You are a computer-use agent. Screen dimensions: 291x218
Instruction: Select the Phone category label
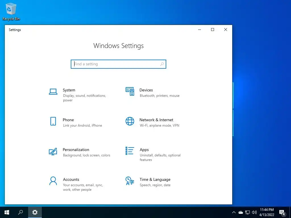(x=68, y=120)
